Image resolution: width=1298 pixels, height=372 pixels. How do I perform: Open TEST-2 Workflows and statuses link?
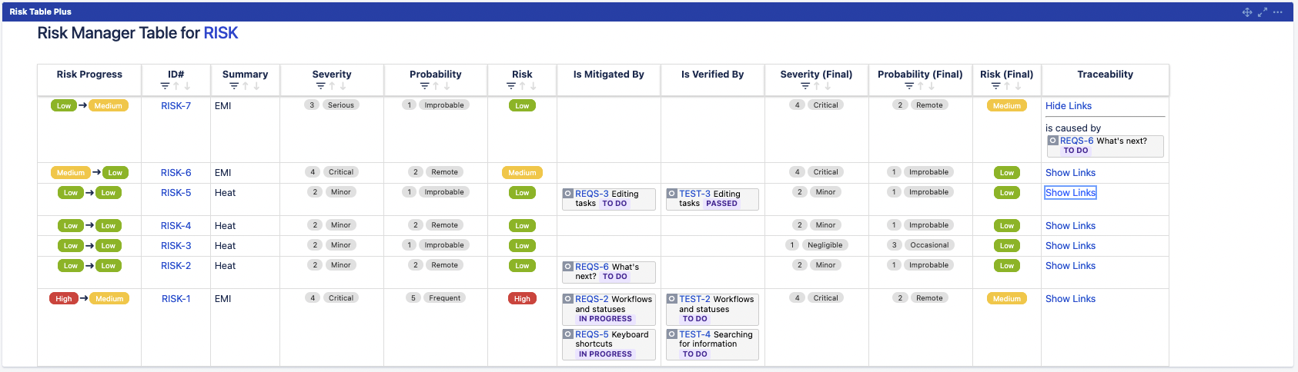tap(694, 299)
